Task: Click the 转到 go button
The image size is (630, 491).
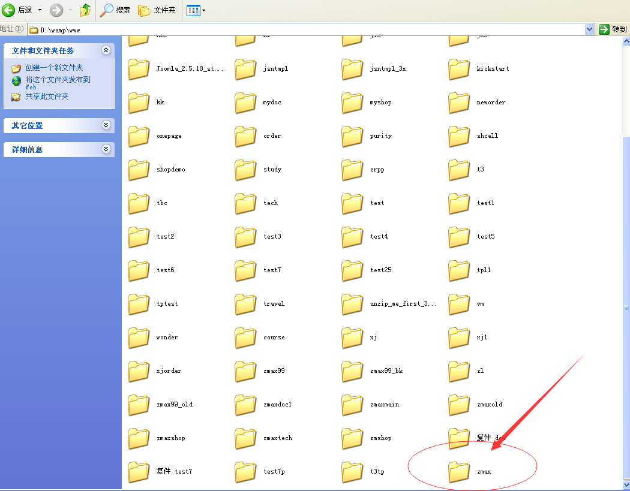Action: pos(613,29)
